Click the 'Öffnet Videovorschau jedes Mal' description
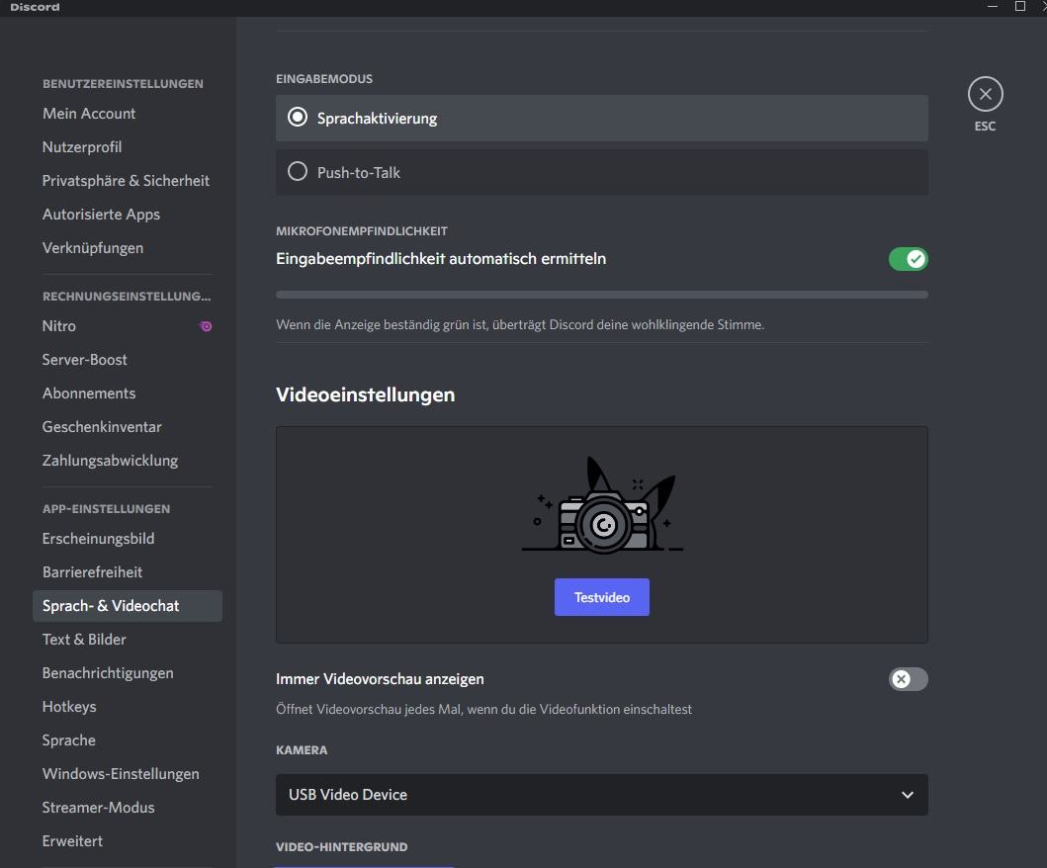Image resolution: width=1047 pixels, height=868 pixels. (484, 709)
